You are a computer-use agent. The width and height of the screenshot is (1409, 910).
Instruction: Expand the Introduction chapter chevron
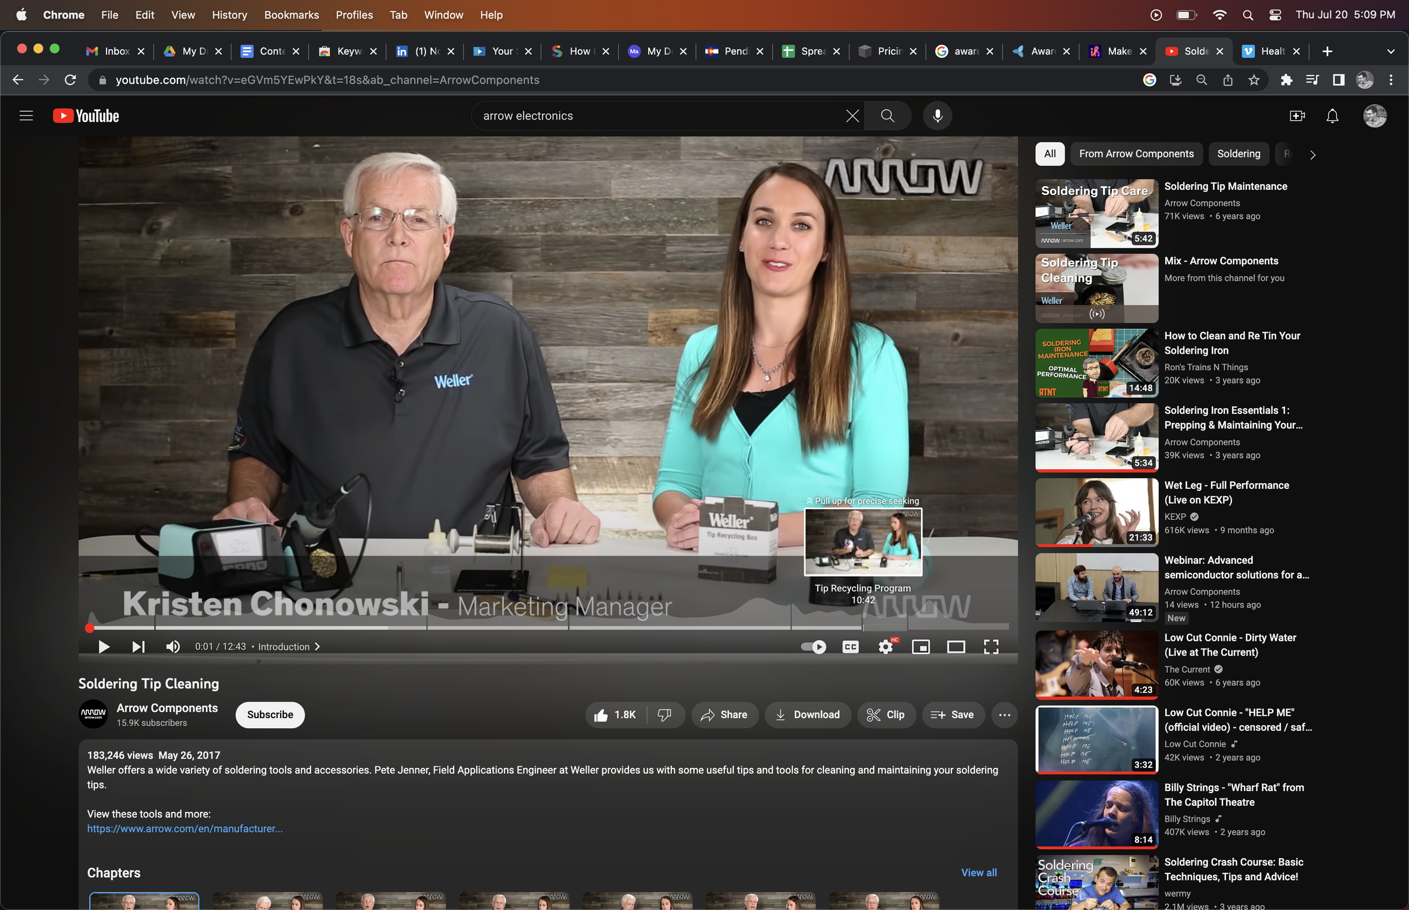317,646
